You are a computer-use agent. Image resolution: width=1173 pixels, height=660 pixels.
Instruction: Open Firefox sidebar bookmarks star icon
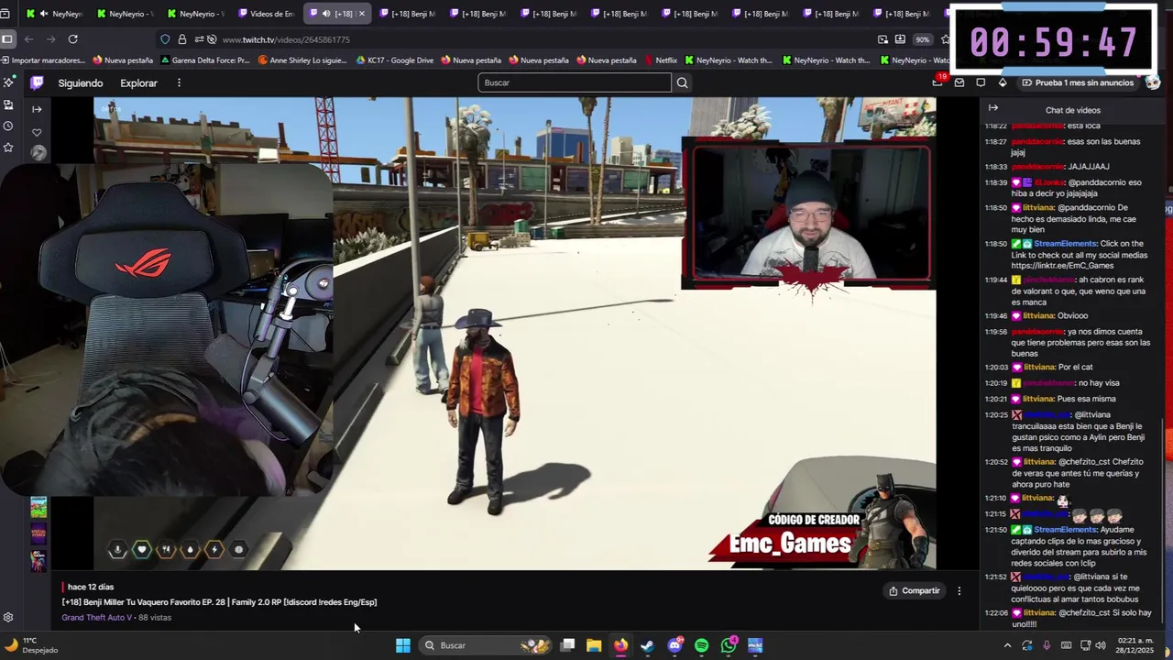(8, 147)
